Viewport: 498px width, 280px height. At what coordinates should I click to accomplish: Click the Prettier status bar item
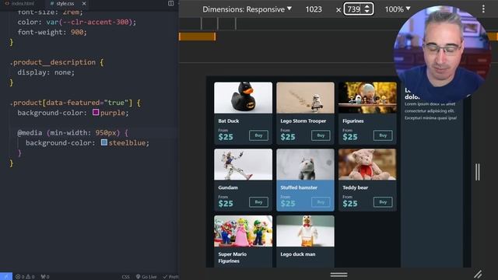tap(171, 277)
